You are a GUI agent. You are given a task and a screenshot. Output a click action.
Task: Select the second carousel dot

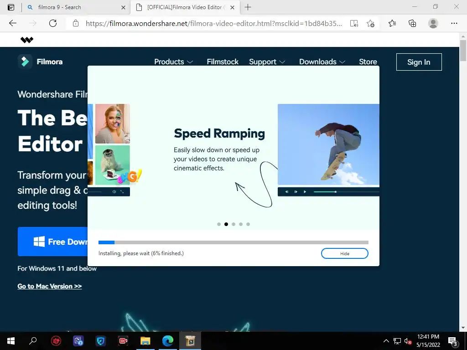tap(226, 224)
